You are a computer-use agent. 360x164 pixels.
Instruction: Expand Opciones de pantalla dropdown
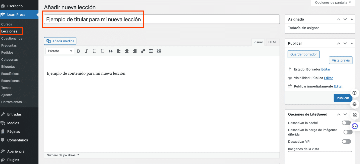(333, 3)
